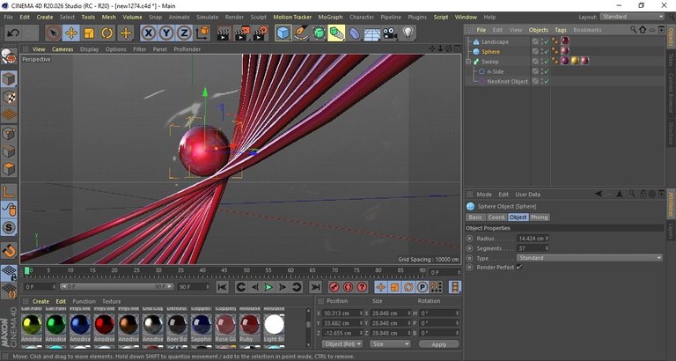Click the yellow material tag on Sweep
The image size is (676, 361).
pyautogui.click(x=575, y=61)
